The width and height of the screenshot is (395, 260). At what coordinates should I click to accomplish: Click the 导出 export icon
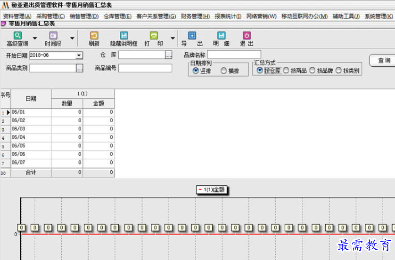tap(192, 36)
